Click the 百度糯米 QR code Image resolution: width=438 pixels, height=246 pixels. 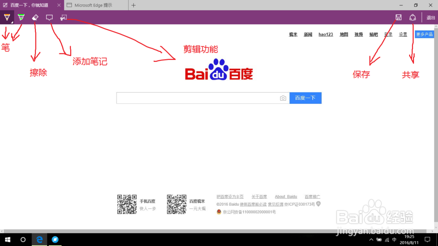coord(177,204)
